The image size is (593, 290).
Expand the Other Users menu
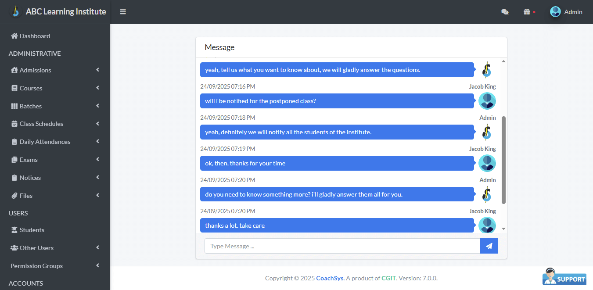click(37, 248)
